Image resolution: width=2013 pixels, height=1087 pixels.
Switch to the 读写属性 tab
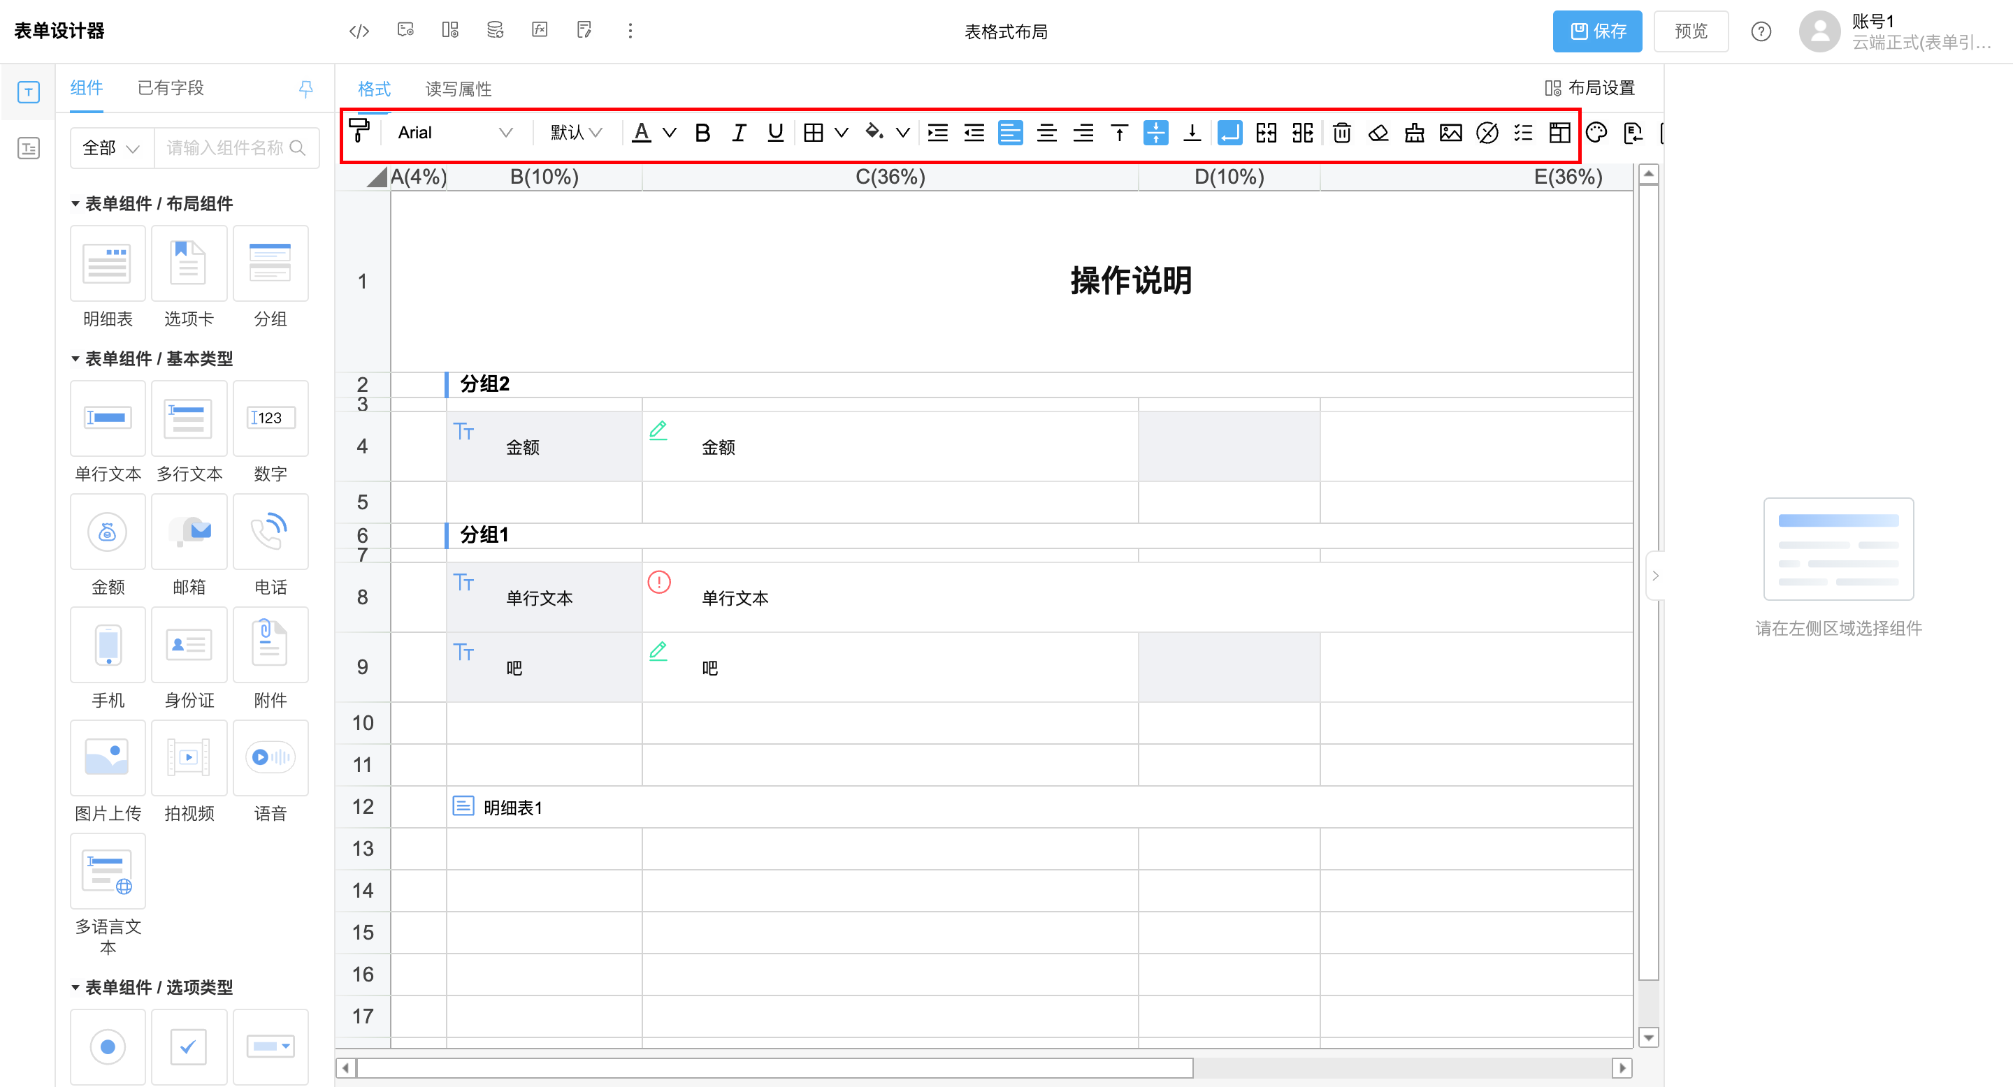(x=458, y=89)
